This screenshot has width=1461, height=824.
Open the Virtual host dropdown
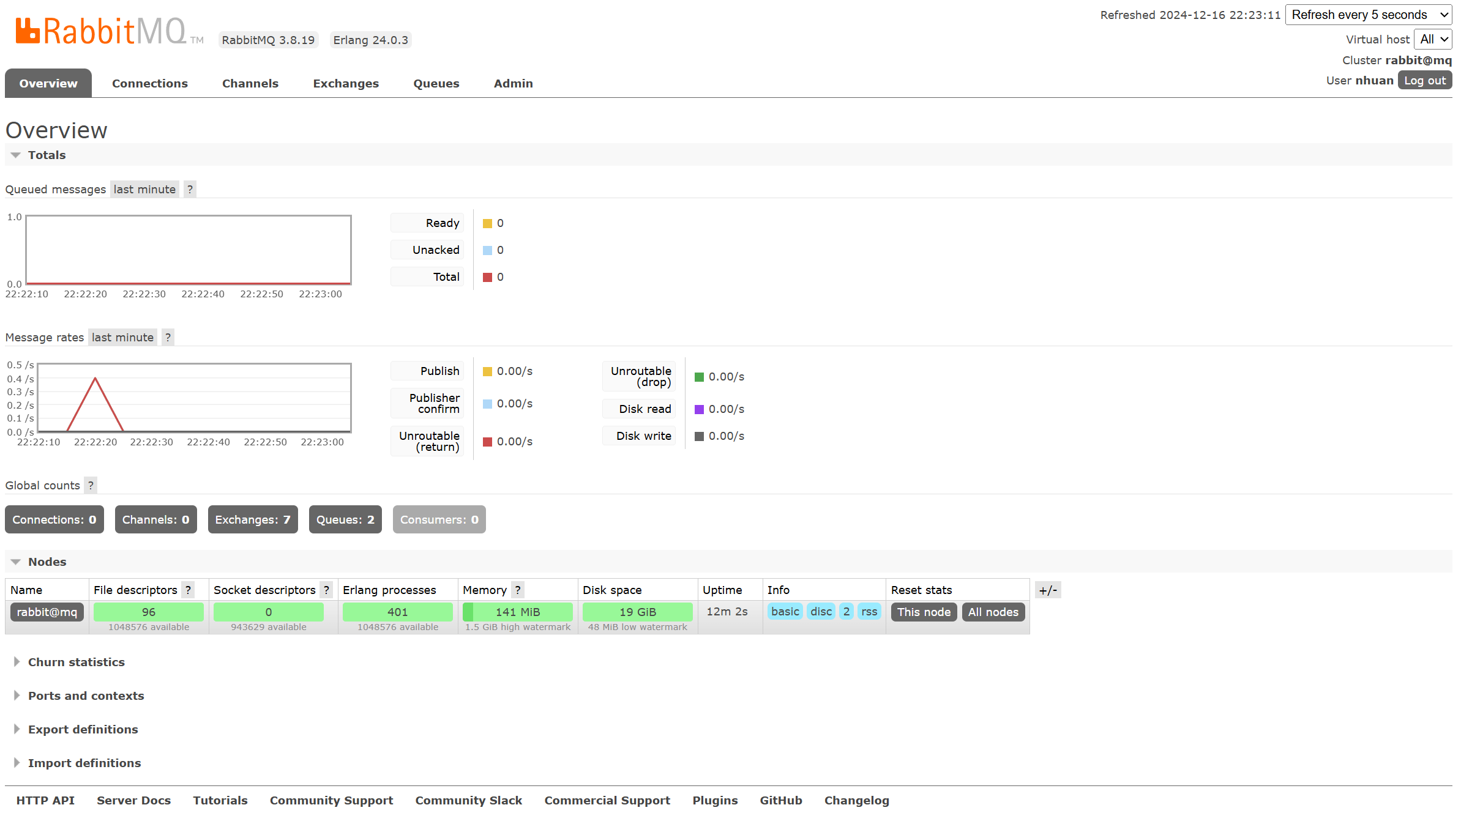pyautogui.click(x=1433, y=39)
